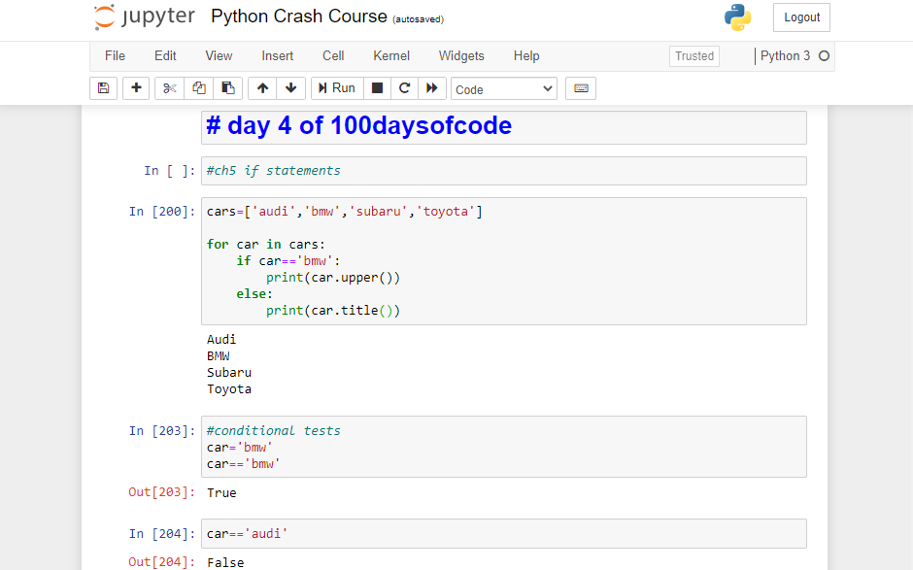Open the cell type Code dropdown
The height and width of the screenshot is (570, 913).
[x=504, y=89]
